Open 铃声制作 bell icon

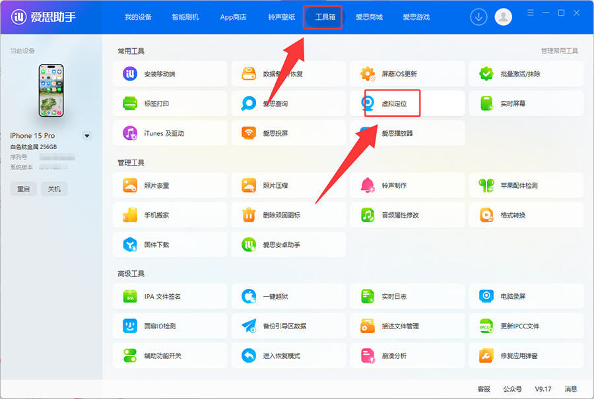368,185
